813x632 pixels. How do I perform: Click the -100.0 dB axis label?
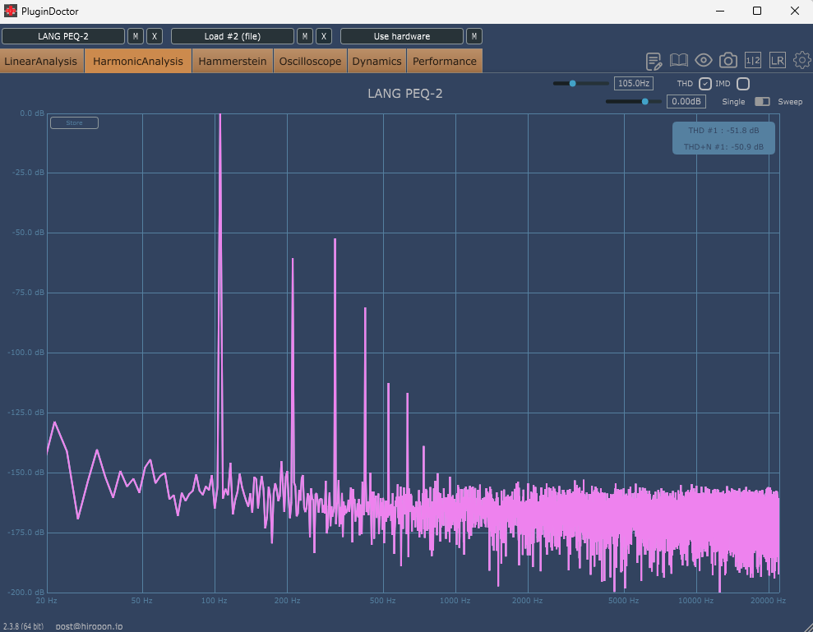[25, 353]
